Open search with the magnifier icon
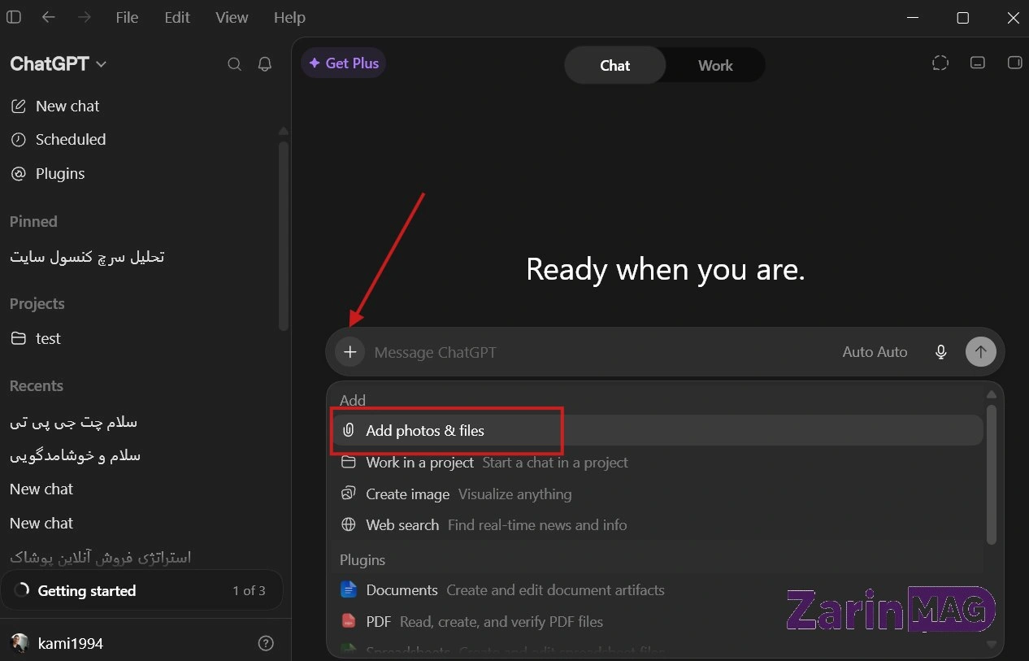Screen dimensions: 1029x661 coord(235,64)
